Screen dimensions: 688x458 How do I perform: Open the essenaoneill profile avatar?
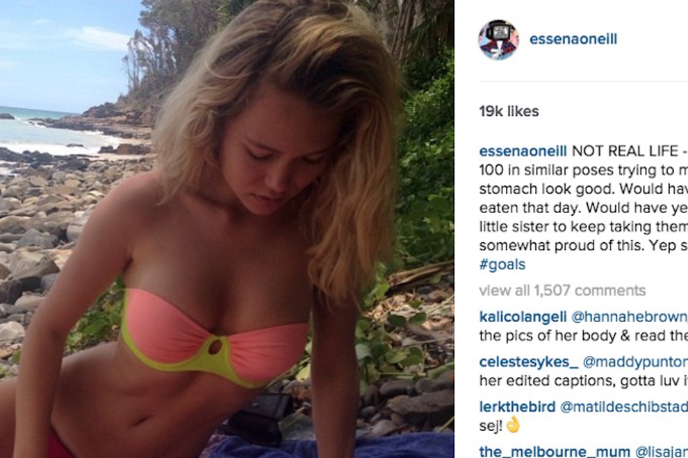[x=498, y=40]
